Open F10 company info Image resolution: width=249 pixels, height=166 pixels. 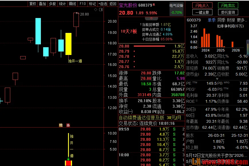point(83,4)
